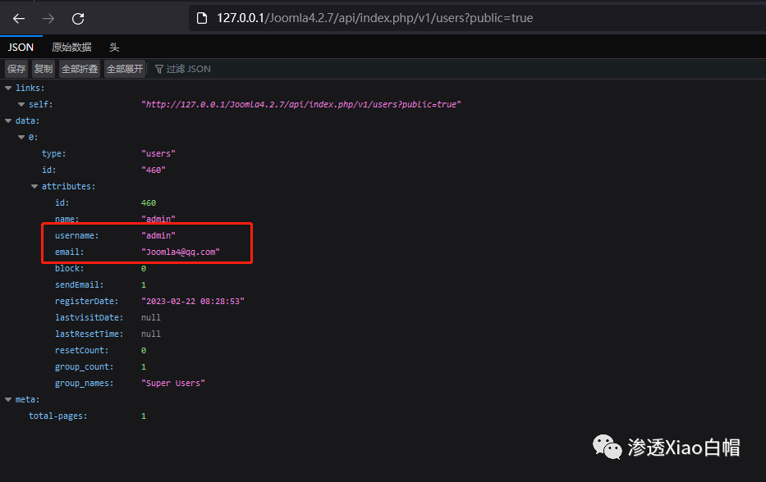Select the top-level id value "460"
The width and height of the screenshot is (766, 482).
coord(154,170)
